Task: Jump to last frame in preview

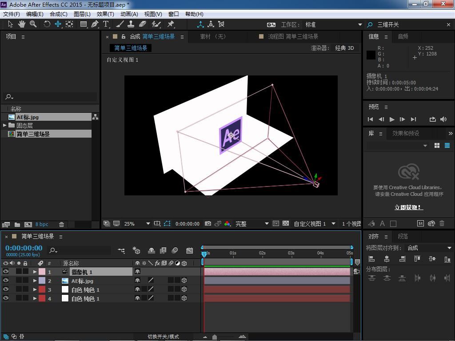Action: click(414, 119)
